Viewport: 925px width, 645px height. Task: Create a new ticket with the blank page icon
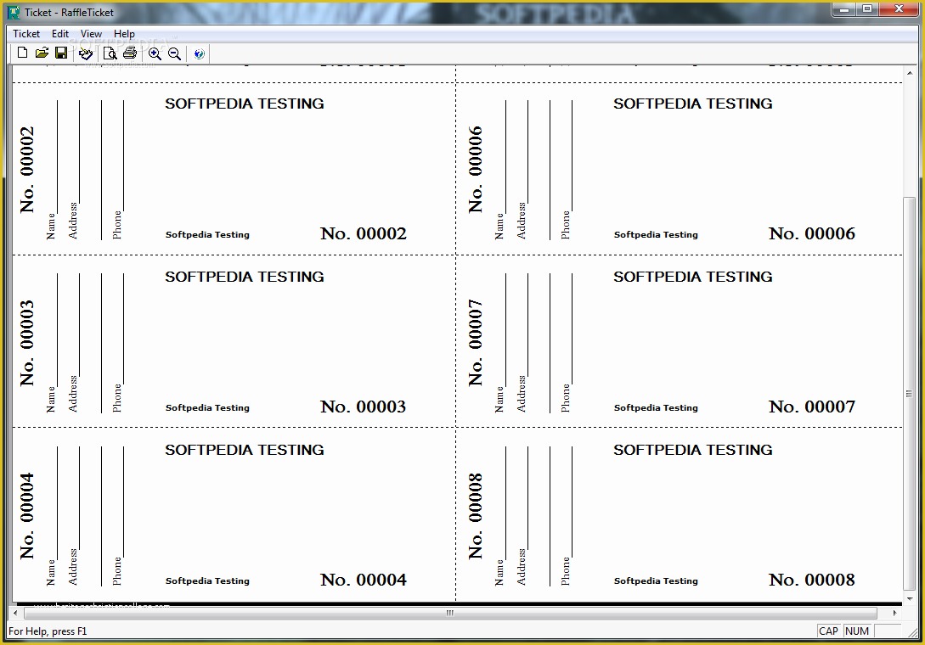(x=22, y=53)
